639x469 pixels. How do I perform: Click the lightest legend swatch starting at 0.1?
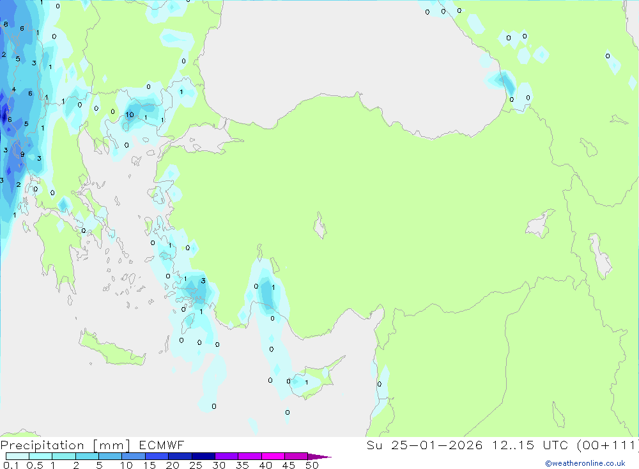click(17, 456)
